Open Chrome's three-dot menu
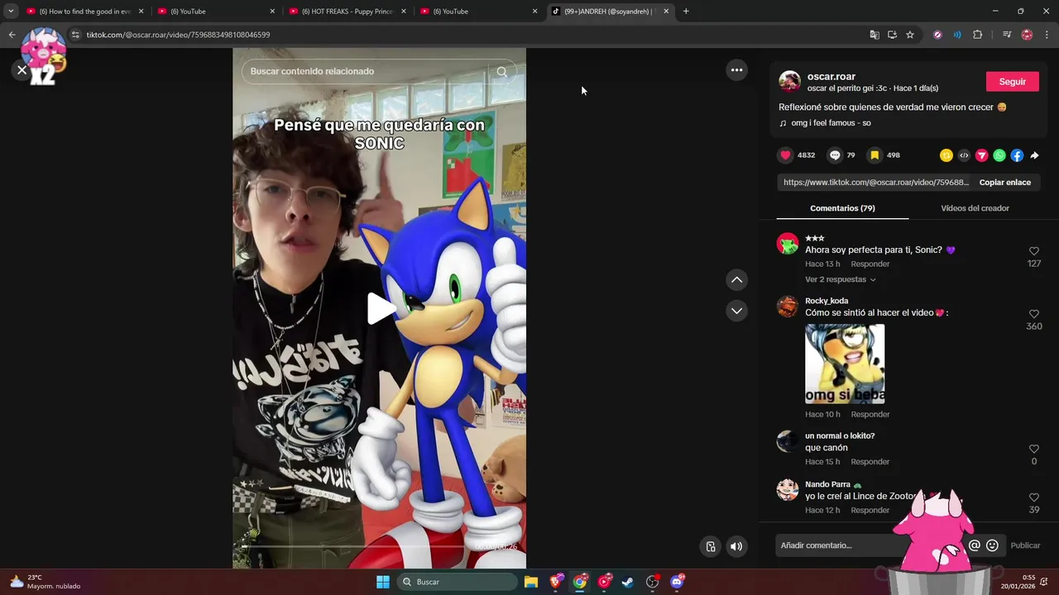This screenshot has height=595, width=1059. [1047, 35]
